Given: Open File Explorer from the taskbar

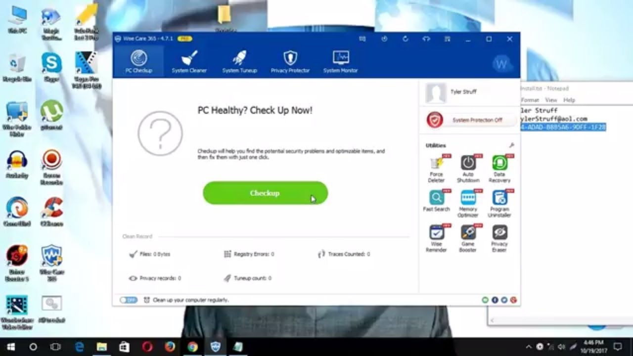Looking at the screenshot, I should click(101, 347).
